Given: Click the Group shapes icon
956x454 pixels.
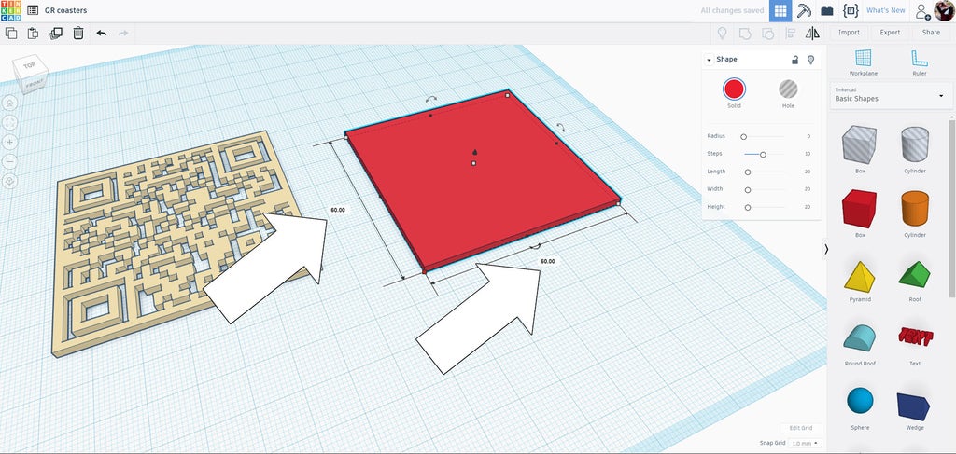Looking at the screenshot, I should (x=744, y=33).
